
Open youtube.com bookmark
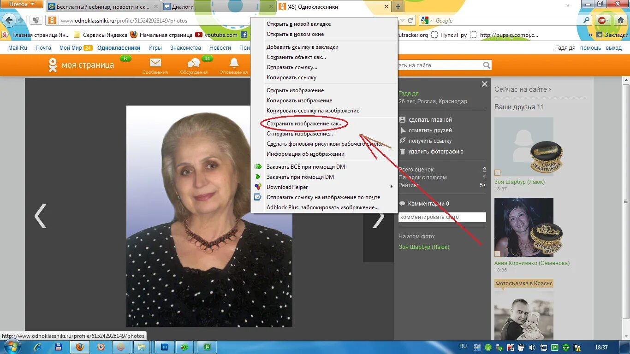tap(216, 35)
